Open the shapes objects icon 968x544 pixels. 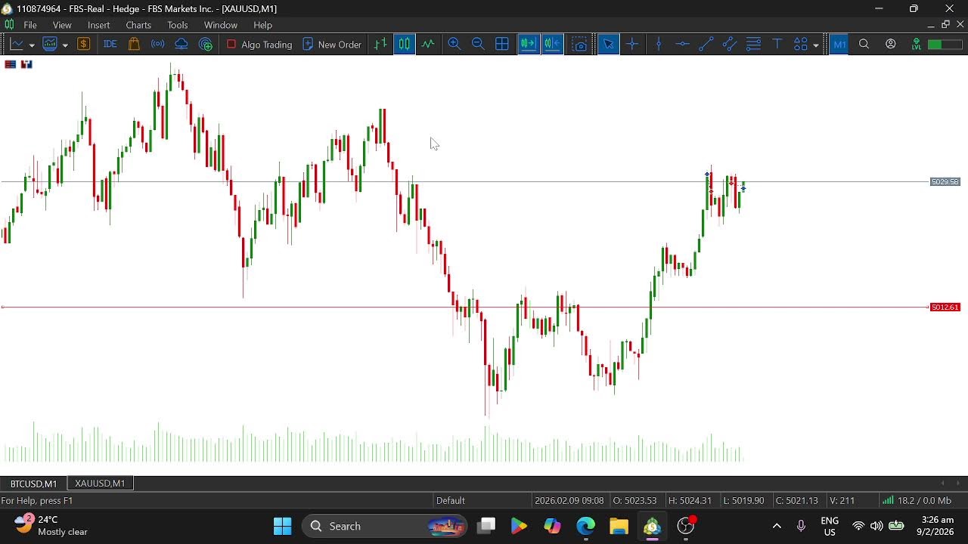pos(801,45)
